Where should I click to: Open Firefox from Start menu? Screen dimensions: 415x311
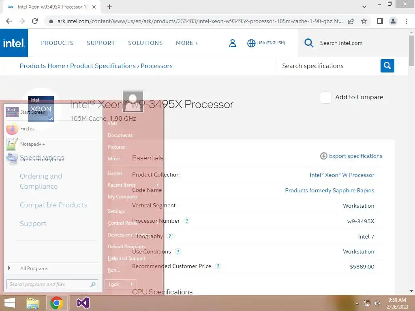click(x=52, y=129)
